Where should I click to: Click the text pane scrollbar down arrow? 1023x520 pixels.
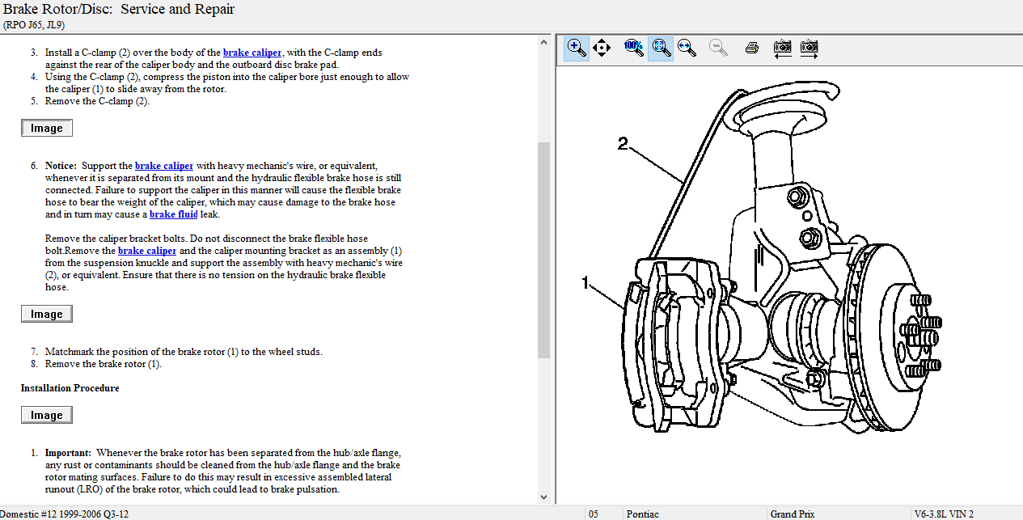click(x=544, y=497)
